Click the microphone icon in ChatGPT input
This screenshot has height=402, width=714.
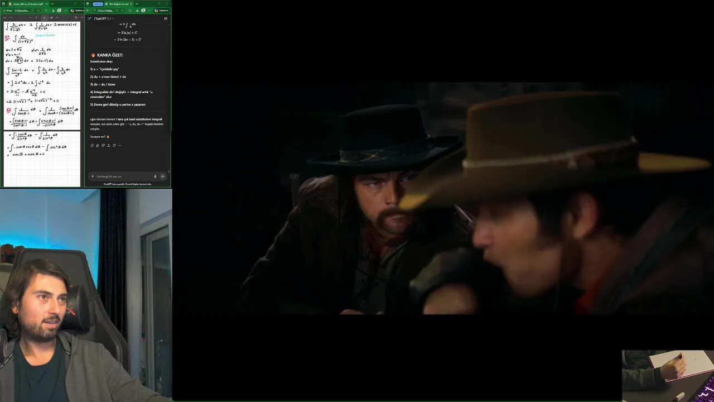pyautogui.click(x=155, y=176)
